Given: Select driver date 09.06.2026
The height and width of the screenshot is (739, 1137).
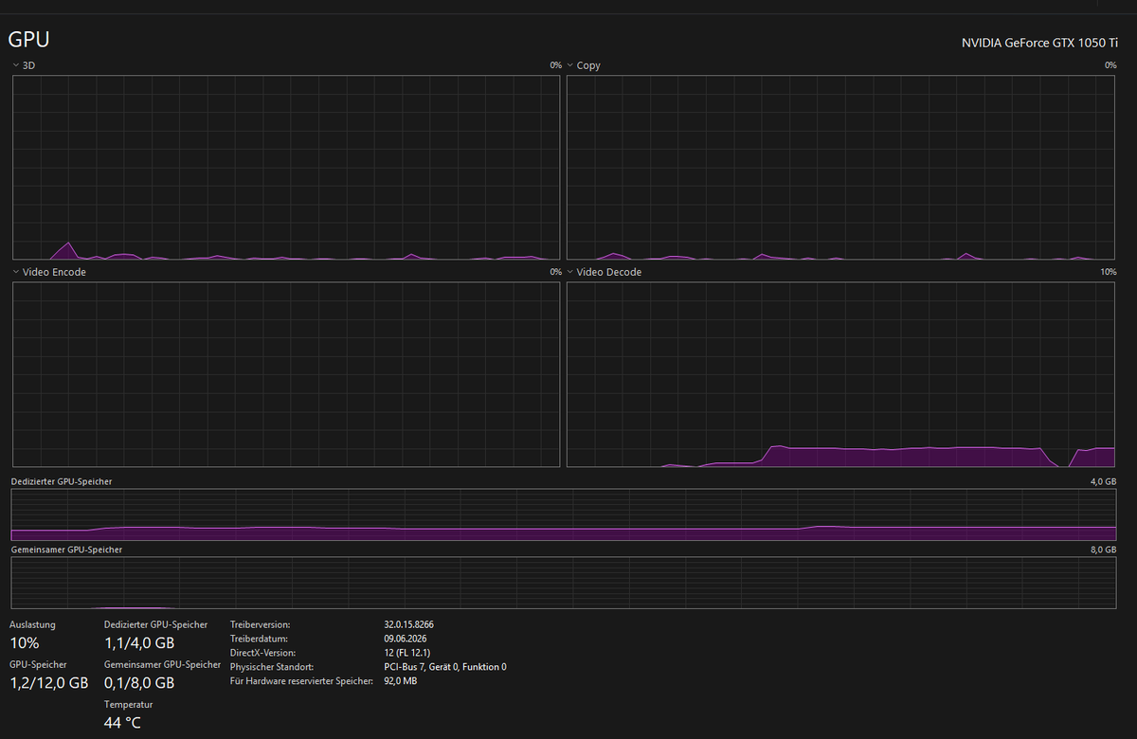Looking at the screenshot, I should 404,639.
